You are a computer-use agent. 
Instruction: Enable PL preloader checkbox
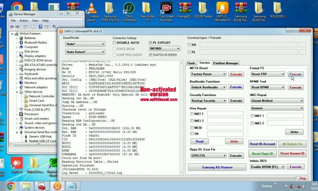pyautogui.click(x=190, y=52)
